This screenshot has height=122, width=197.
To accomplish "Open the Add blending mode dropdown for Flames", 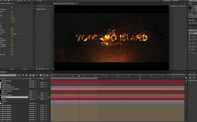I will click(x=33, y=97).
